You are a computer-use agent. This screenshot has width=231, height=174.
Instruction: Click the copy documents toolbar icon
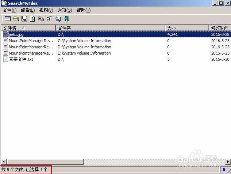41,19
